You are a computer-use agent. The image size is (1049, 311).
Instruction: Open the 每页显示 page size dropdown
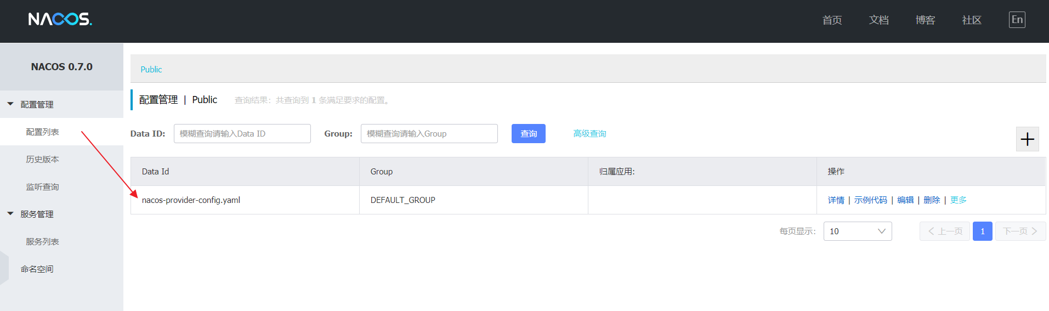point(858,231)
